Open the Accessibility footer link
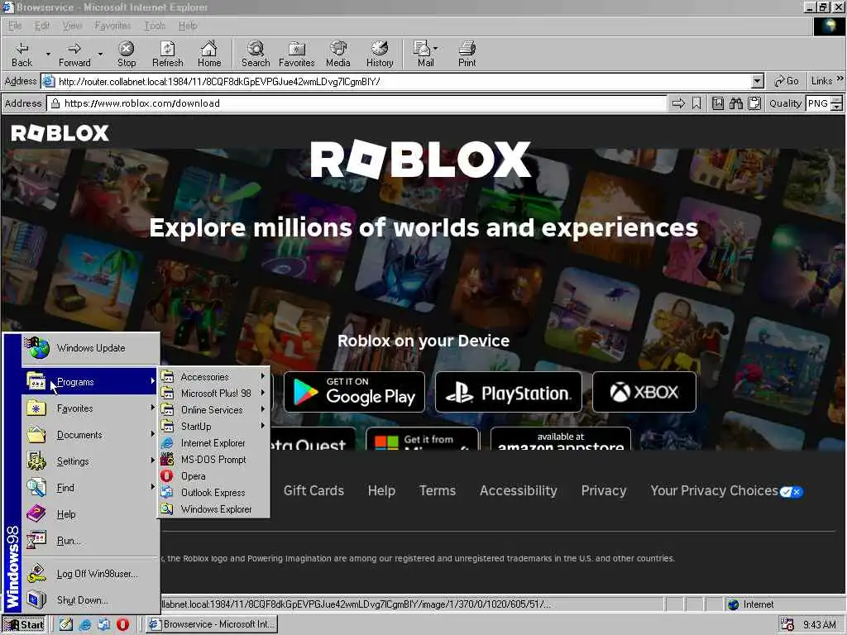The image size is (847, 635). [519, 490]
